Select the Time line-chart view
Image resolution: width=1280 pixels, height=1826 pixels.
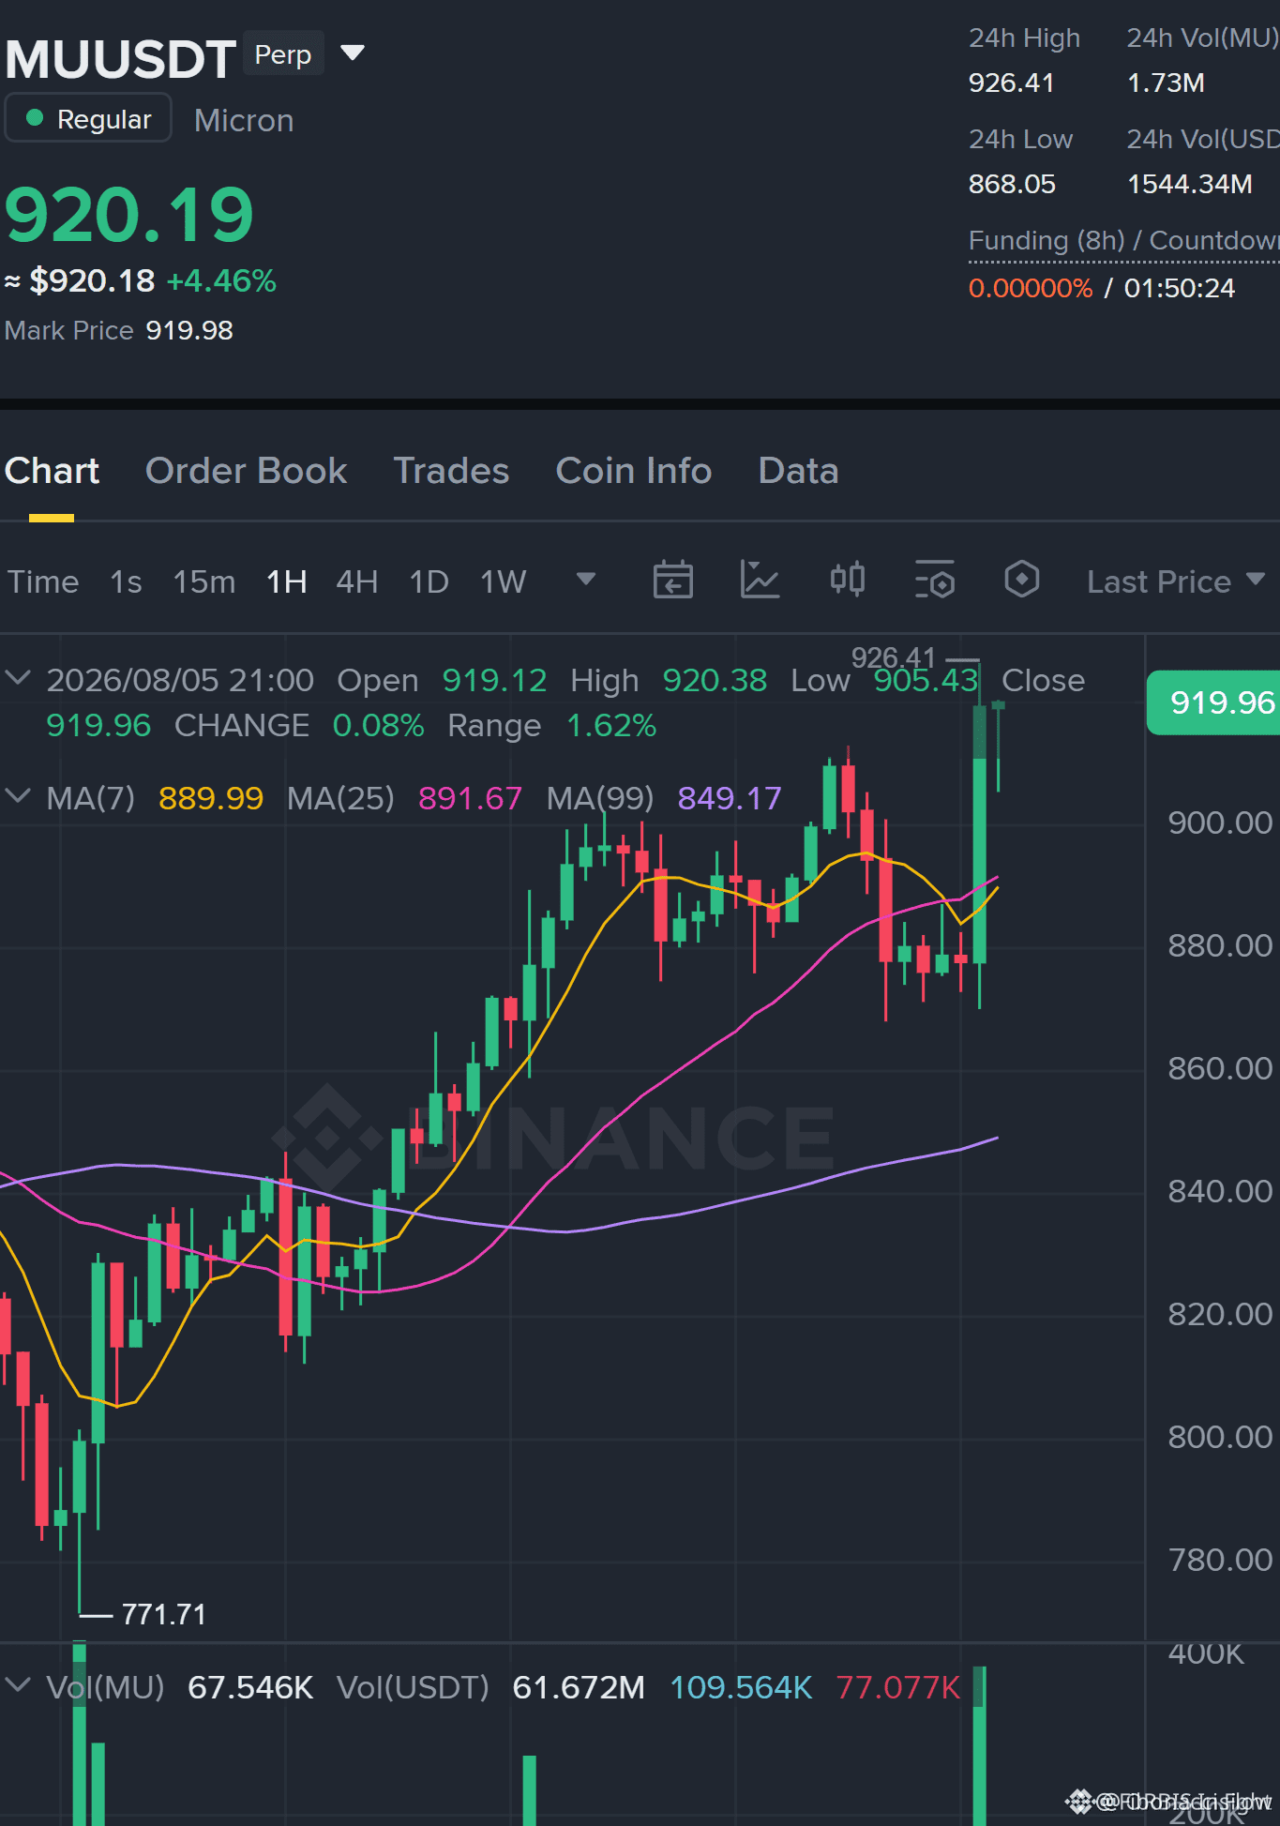pyautogui.click(x=43, y=581)
